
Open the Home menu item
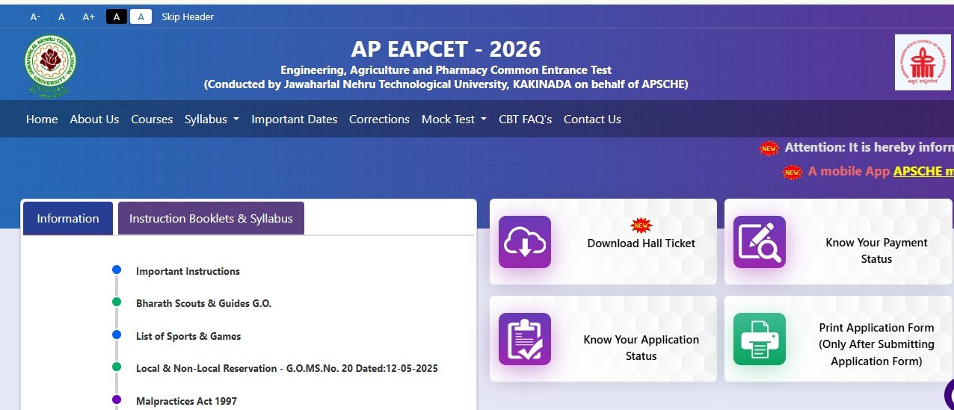pos(42,119)
